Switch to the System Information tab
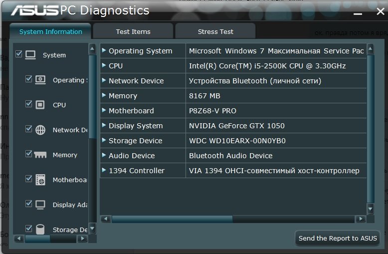This screenshot has width=388, height=254. tap(50, 31)
